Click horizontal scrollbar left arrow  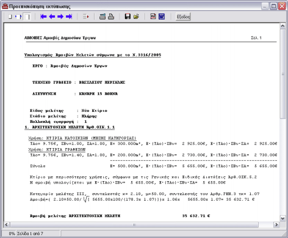click(x=7, y=225)
